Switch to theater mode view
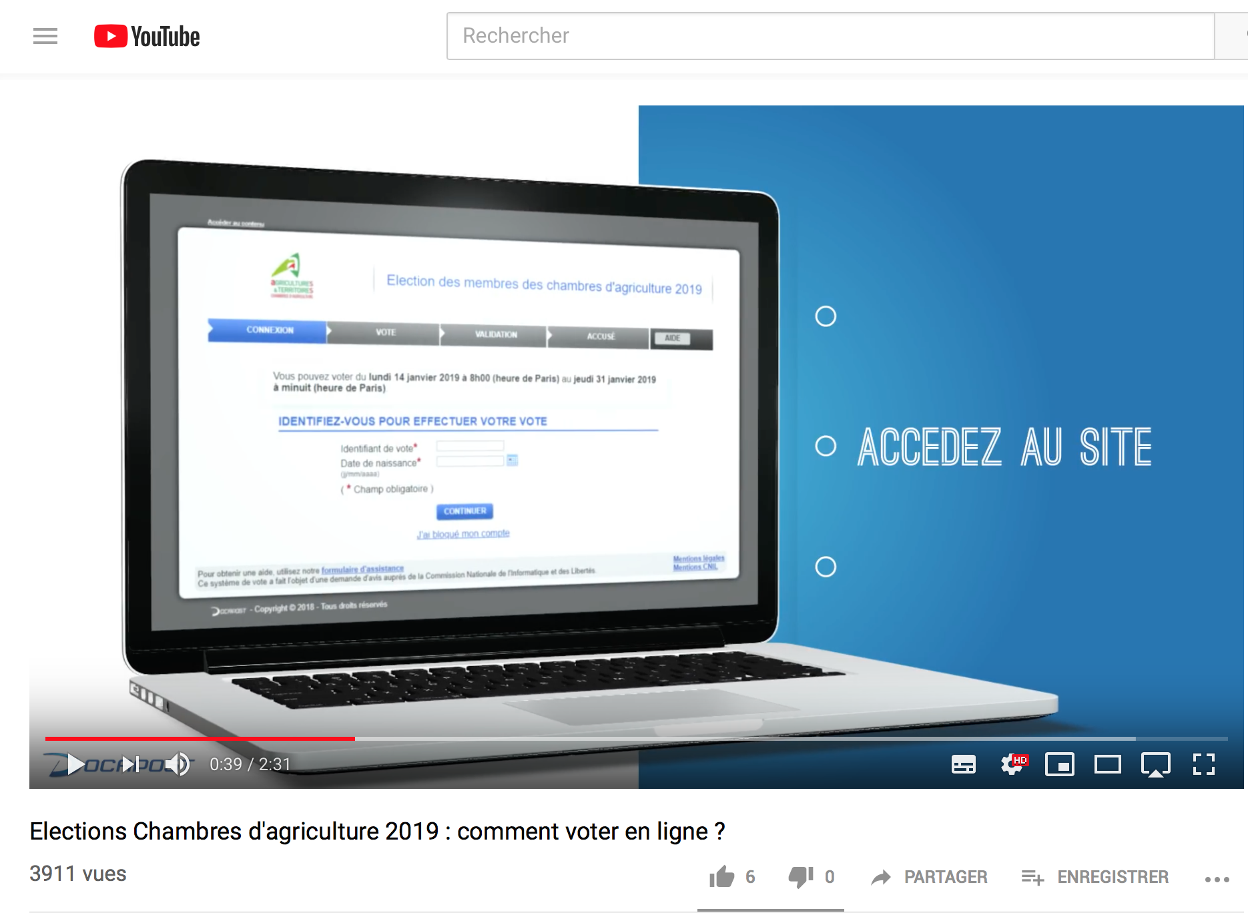Viewport: 1248px width, 917px height. pyautogui.click(x=1108, y=764)
